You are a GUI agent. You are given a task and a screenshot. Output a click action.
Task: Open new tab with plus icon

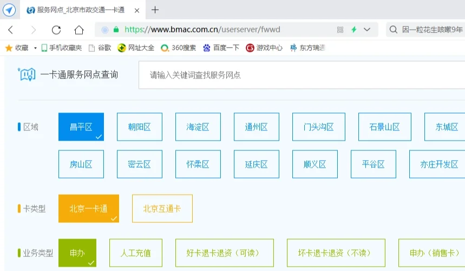coord(155,10)
